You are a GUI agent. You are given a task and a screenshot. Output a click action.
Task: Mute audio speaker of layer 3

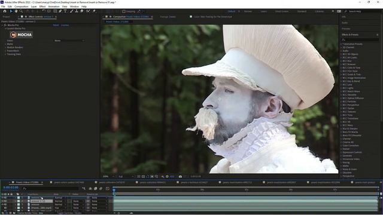click(x=5, y=204)
